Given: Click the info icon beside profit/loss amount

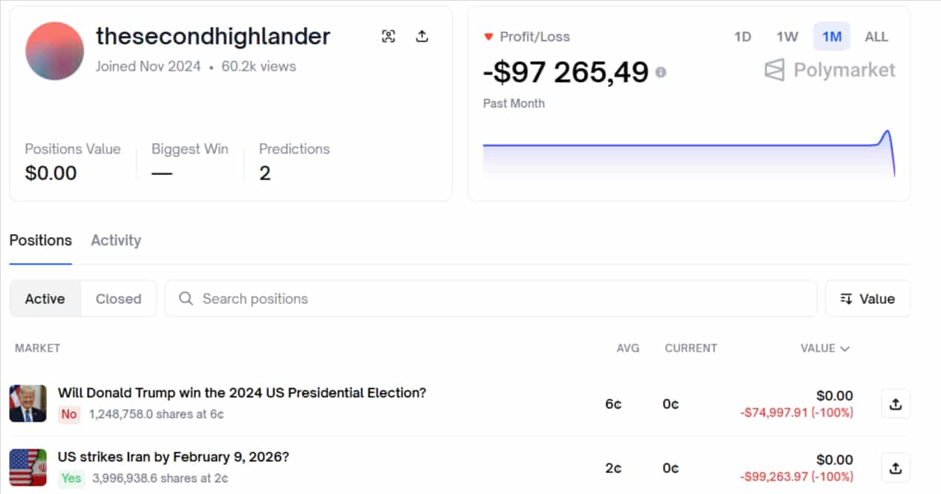Looking at the screenshot, I should [x=660, y=72].
